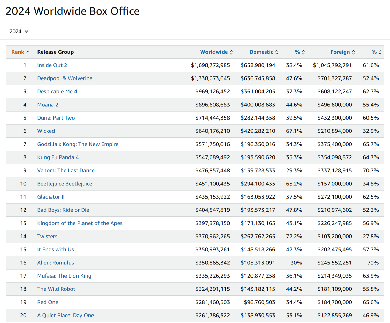Select domestic value $143,182,115
This screenshot has height=323, width=390.
[258, 289]
